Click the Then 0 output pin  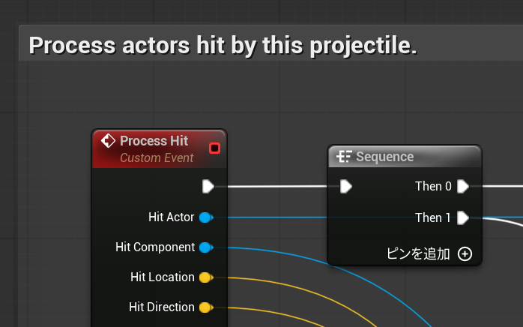463,186
